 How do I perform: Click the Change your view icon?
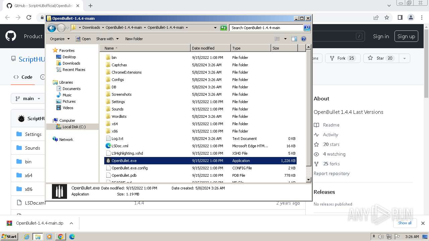pyautogui.click(x=277, y=39)
